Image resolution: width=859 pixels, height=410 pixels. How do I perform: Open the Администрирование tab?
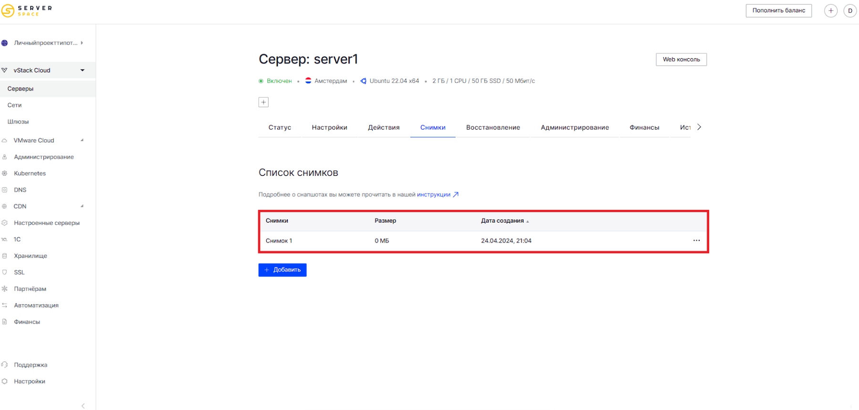(575, 127)
